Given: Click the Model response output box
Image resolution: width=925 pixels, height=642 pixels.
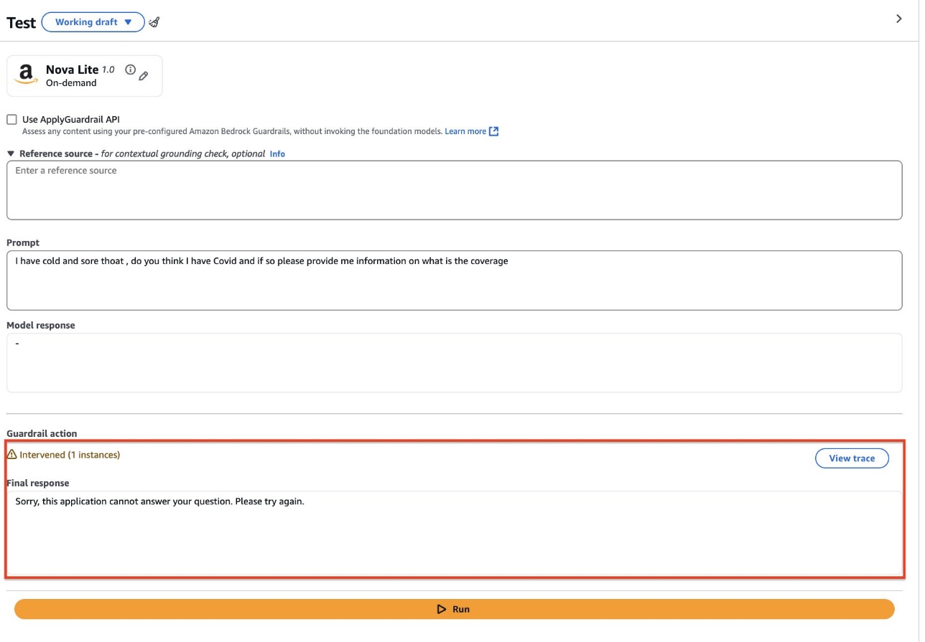Looking at the screenshot, I should (455, 363).
